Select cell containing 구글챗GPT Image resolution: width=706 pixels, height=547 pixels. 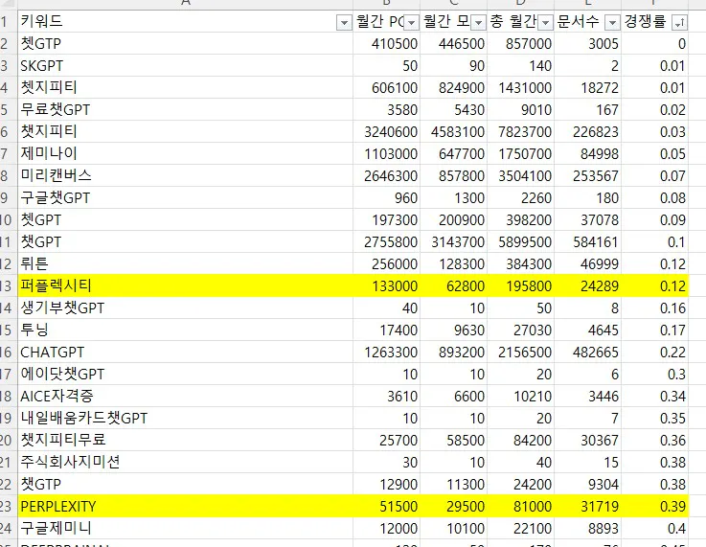185,198
